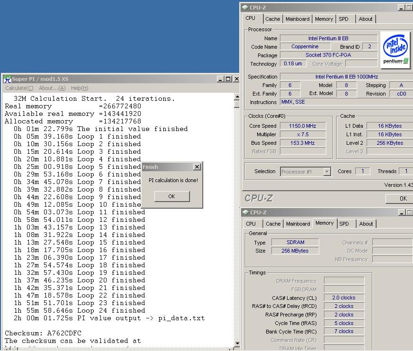
Task: Click the Intel Inside Pentium III logo
Action: 395,50
